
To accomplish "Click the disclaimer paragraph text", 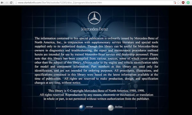I will coord(96,60).
